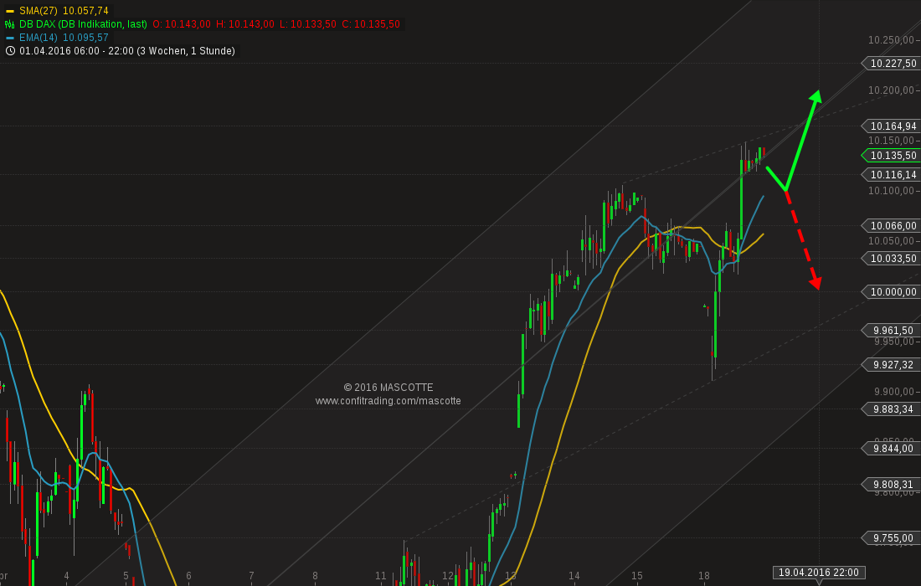921x586 pixels.
Task: Click the low value L: 10.133,50
Action: pyautogui.click(x=308, y=24)
